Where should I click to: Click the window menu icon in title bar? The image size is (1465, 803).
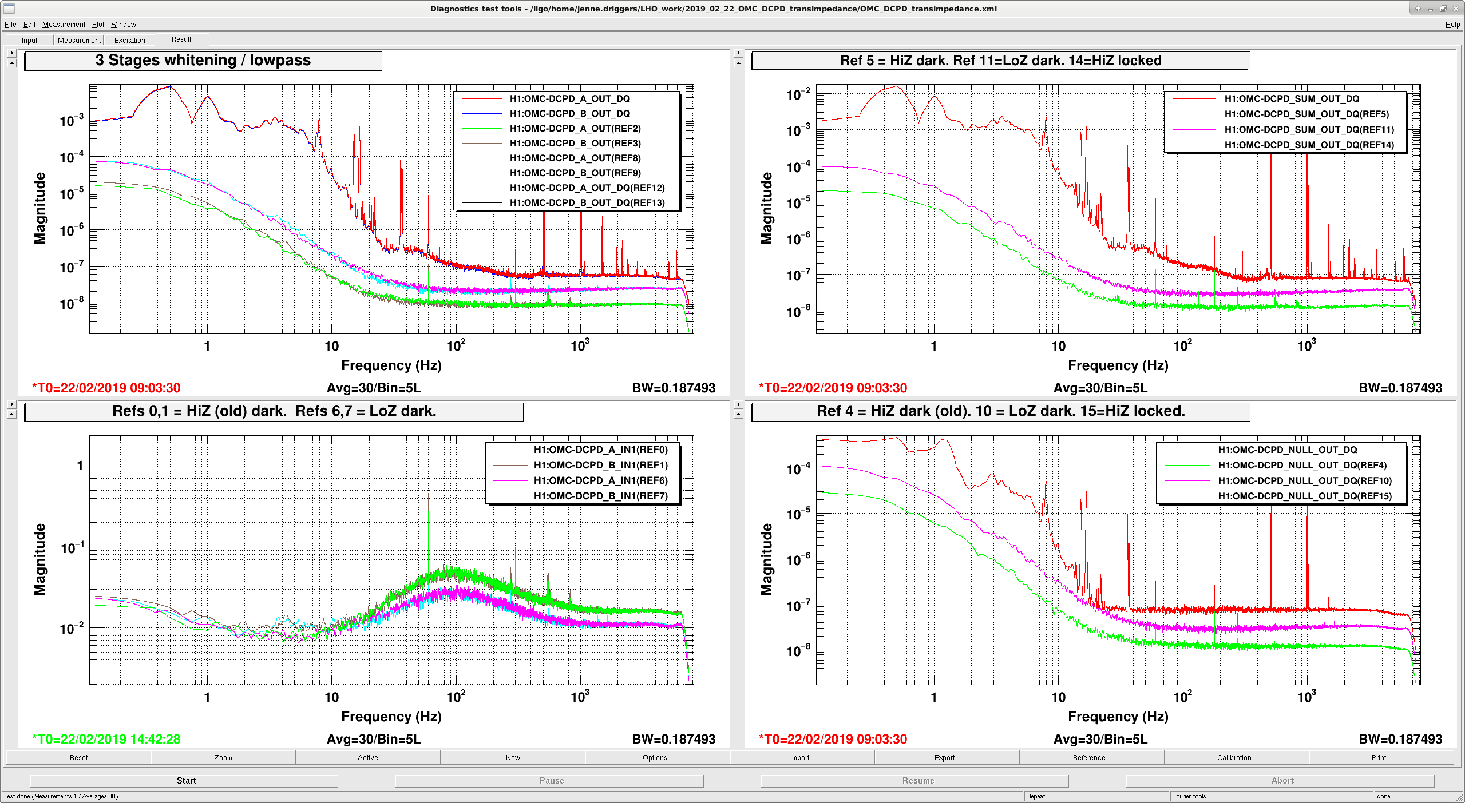9,9
